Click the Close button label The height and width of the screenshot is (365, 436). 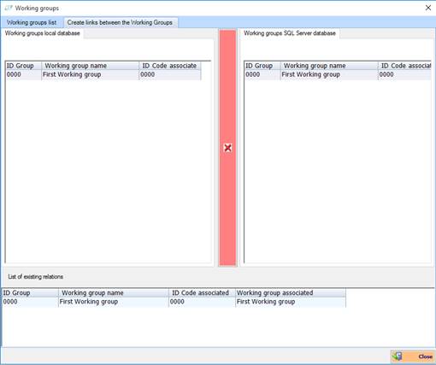pyautogui.click(x=425, y=356)
